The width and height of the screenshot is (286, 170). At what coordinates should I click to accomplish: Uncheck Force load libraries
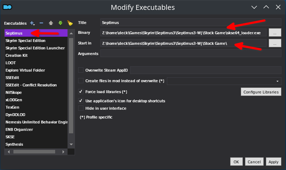(x=81, y=92)
